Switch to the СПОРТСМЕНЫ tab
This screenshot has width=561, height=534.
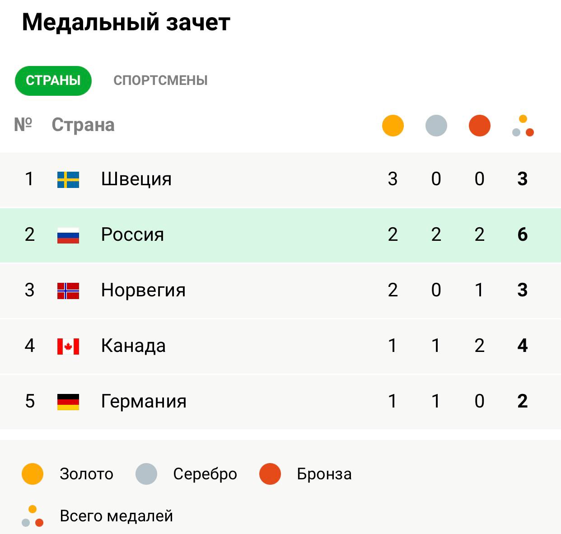(160, 80)
